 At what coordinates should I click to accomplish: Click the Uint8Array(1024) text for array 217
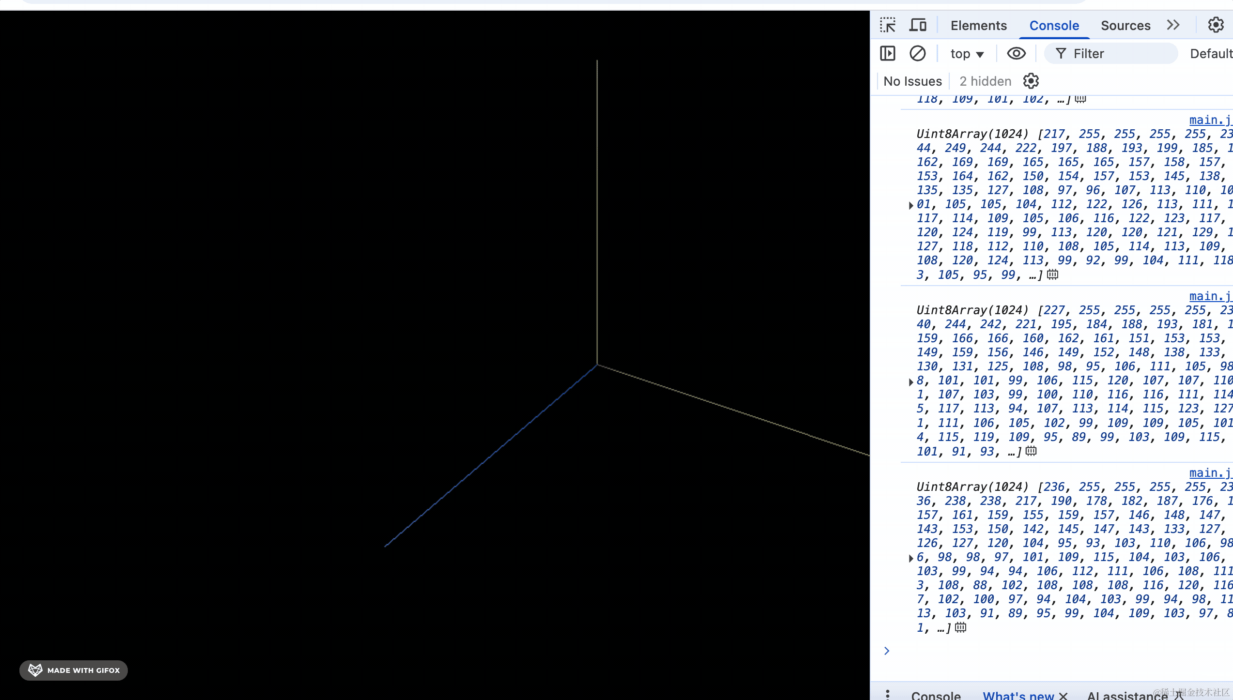[x=972, y=134]
